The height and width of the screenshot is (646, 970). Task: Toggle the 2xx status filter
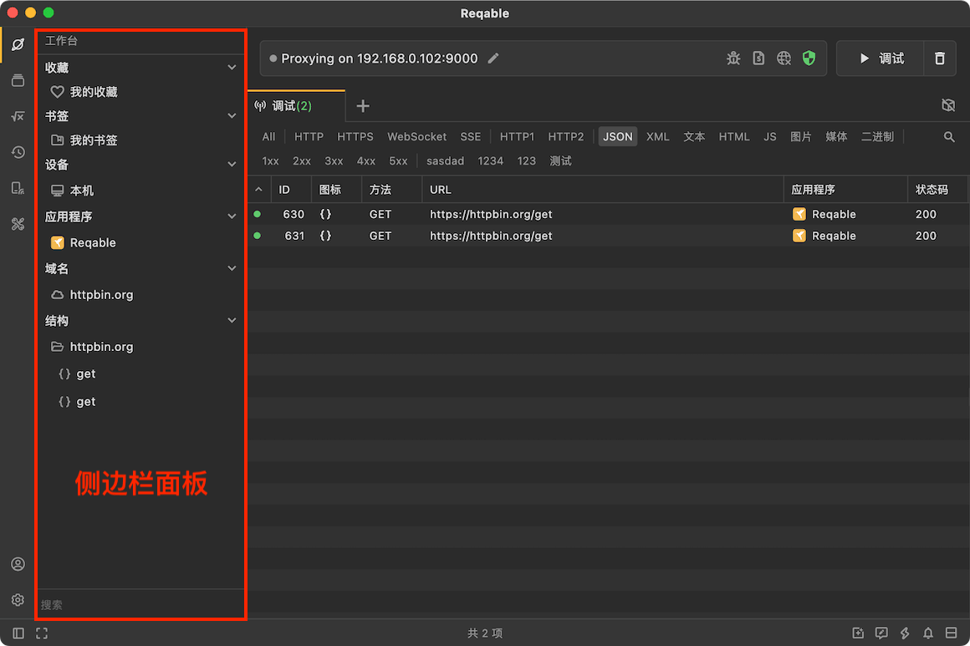[x=302, y=160]
